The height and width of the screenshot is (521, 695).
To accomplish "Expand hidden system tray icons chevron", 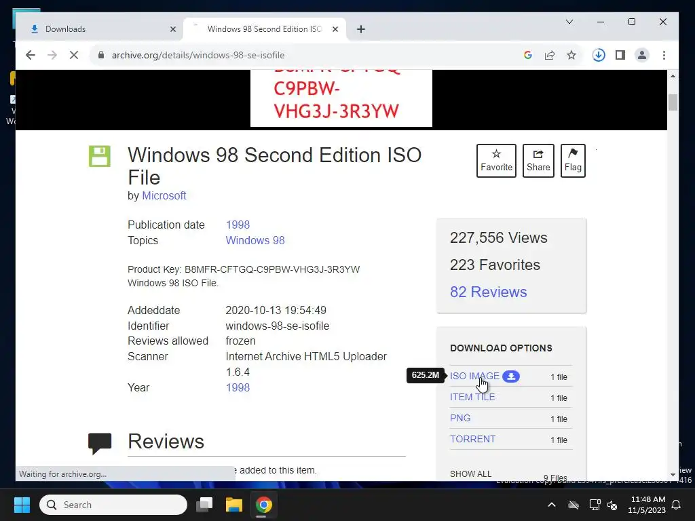I will click(x=552, y=505).
